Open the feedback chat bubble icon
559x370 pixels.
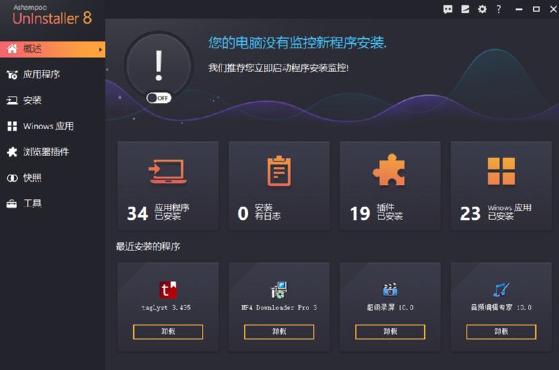[448, 9]
